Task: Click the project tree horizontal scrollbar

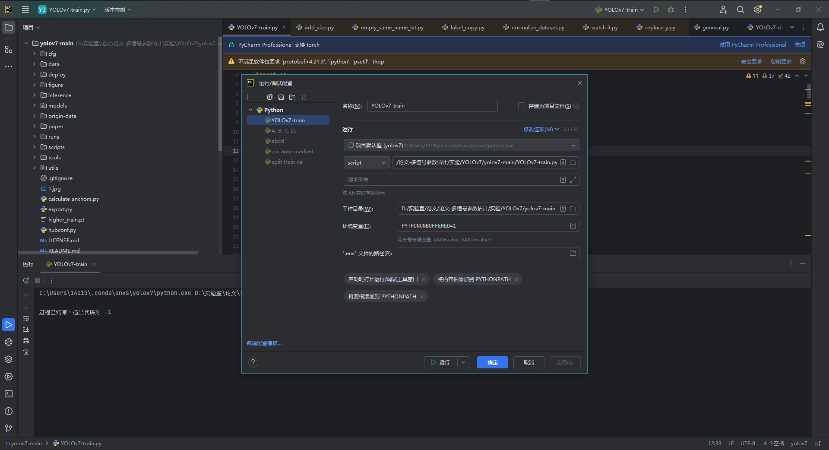Action: [108, 252]
